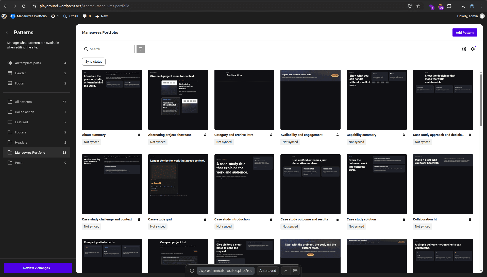Image resolution: width=487 pixels, height=277 pixels.
Task: Open the updates icon in admin bar
Action: click(55, 16)
